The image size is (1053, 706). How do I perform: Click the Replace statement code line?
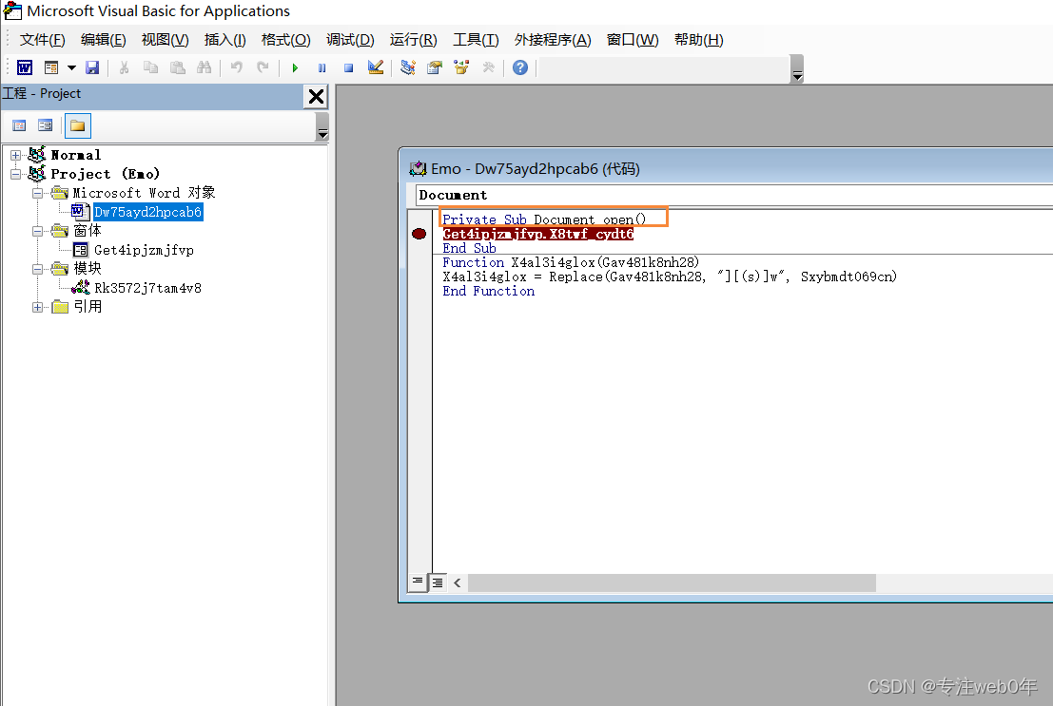[x=670, y=277]
